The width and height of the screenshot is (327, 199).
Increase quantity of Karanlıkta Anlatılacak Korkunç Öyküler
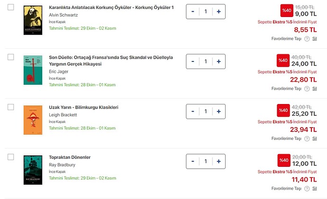click(x=218, y=11)
